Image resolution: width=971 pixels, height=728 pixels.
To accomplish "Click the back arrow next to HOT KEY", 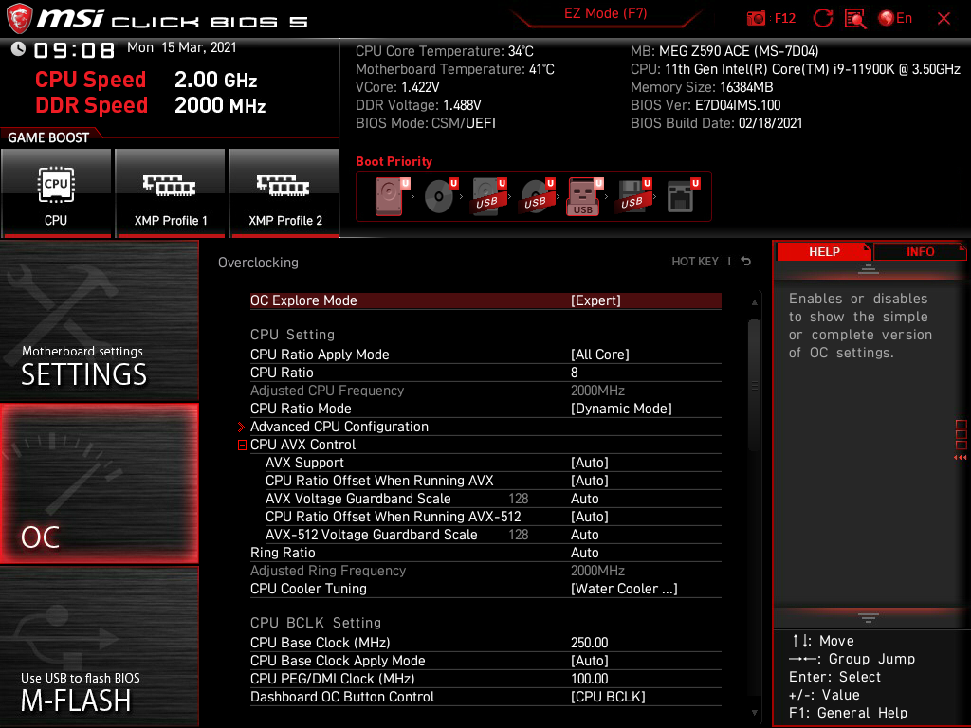I will click(746, 262).
